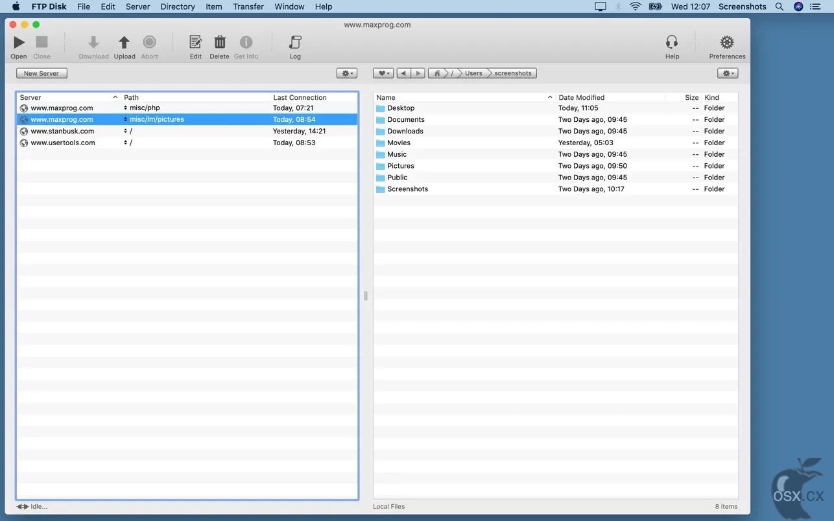This screenshot has height=521, width=834.
Task: Open the Server menu
Action: (x=137, y=6)
